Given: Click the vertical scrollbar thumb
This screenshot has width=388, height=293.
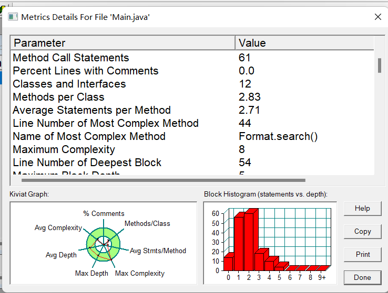Looking at the screenshot, I should click(x=380, y=66).
